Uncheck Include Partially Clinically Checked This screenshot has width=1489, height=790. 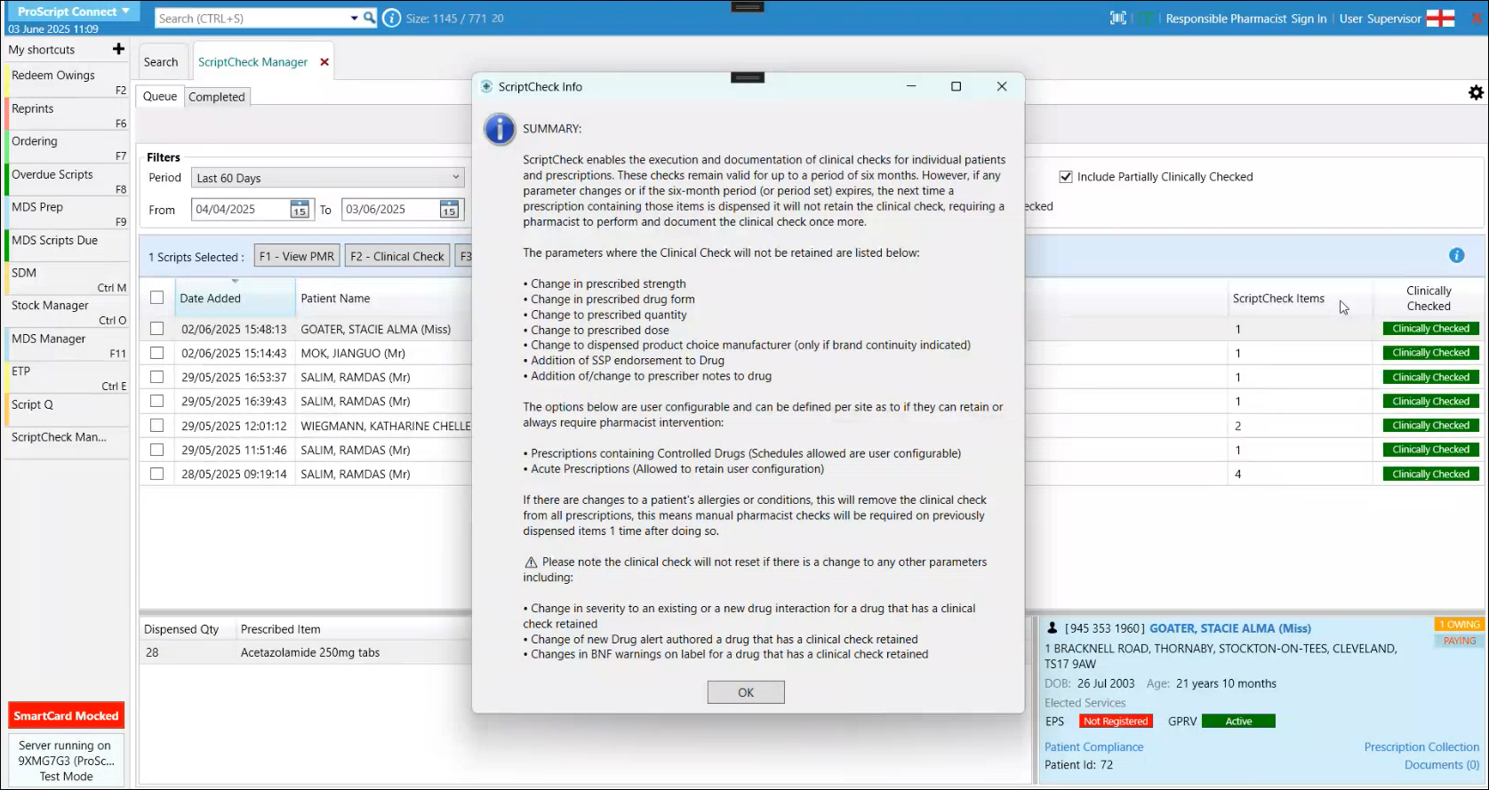[1066, 177]
